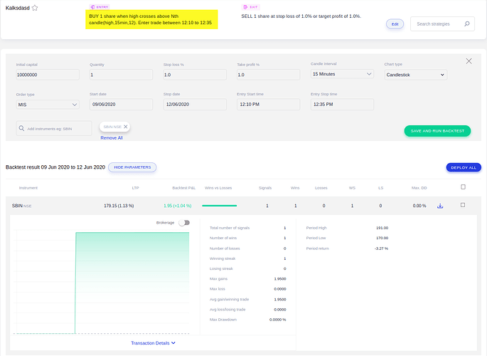Image resolution: width=487 pixels, height=356 pixels.
Task: Click the Remove All link
Action: click(112, 137)
